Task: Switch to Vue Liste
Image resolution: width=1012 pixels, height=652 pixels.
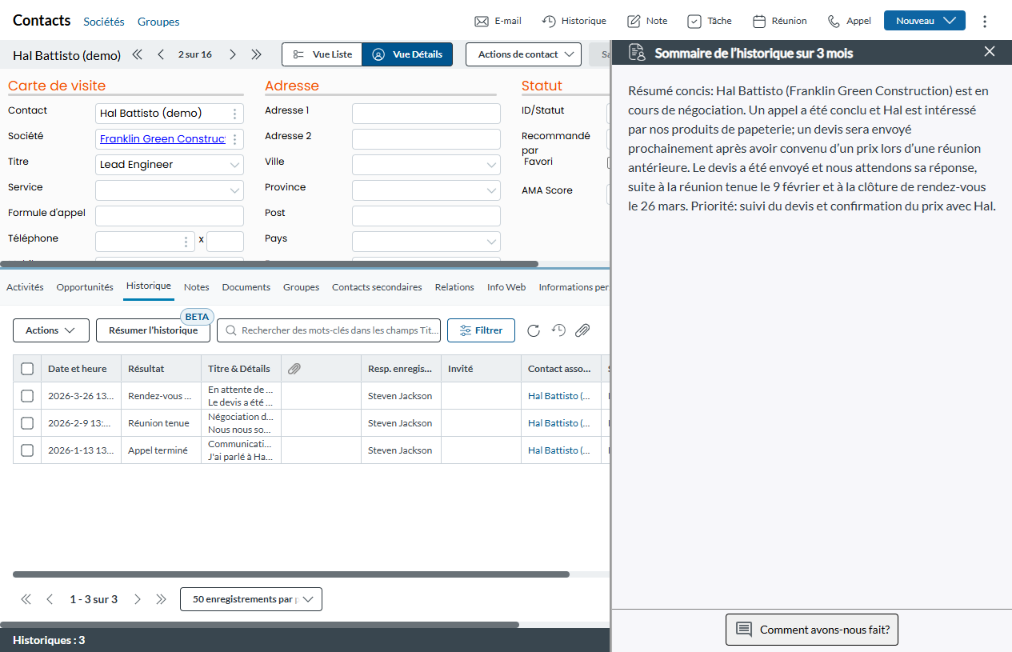Action: pyautogui.click(x=322, y=54)
